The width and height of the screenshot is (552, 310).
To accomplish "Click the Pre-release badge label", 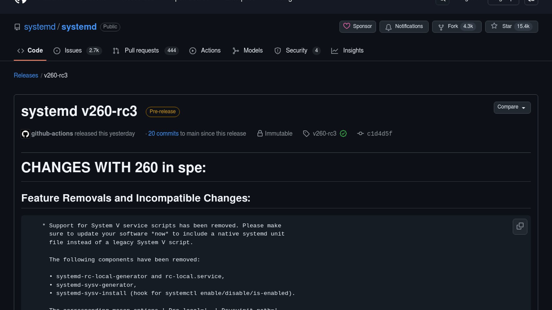I will (x=162, y=111).
